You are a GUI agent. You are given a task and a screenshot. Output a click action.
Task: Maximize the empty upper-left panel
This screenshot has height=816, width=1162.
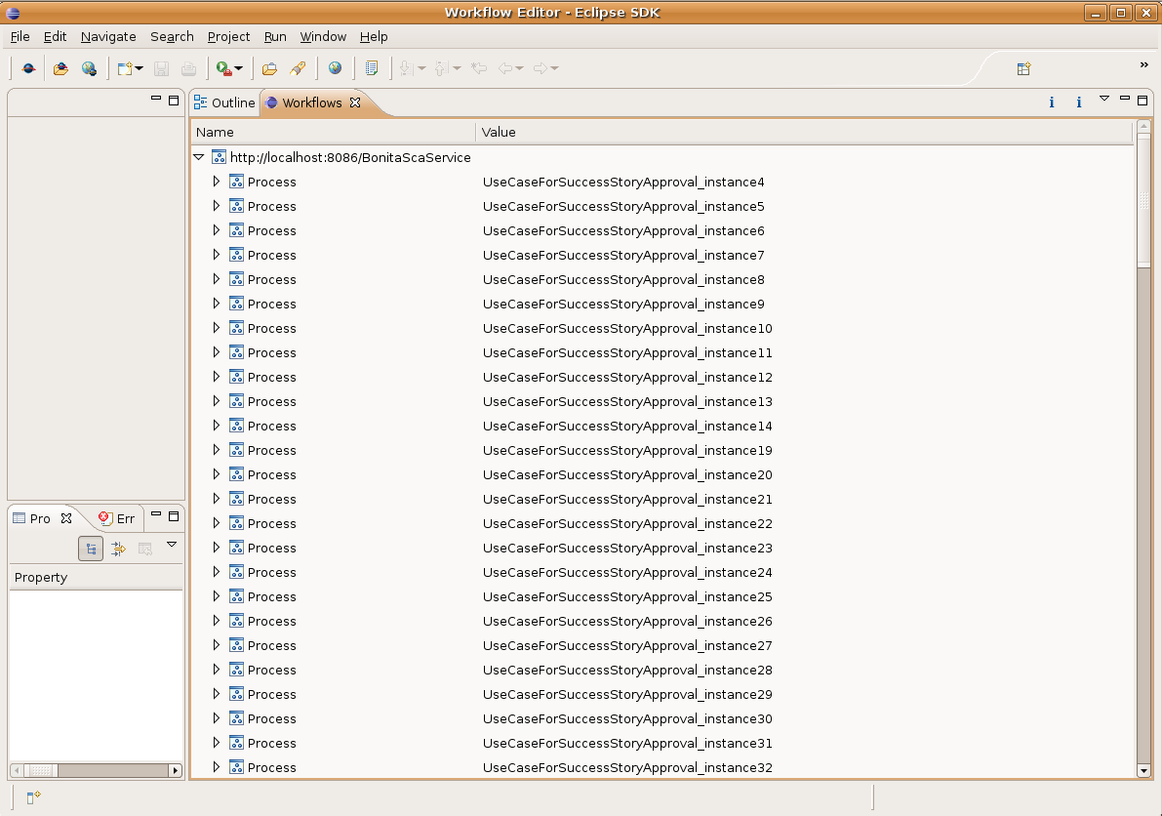point(174,101)
